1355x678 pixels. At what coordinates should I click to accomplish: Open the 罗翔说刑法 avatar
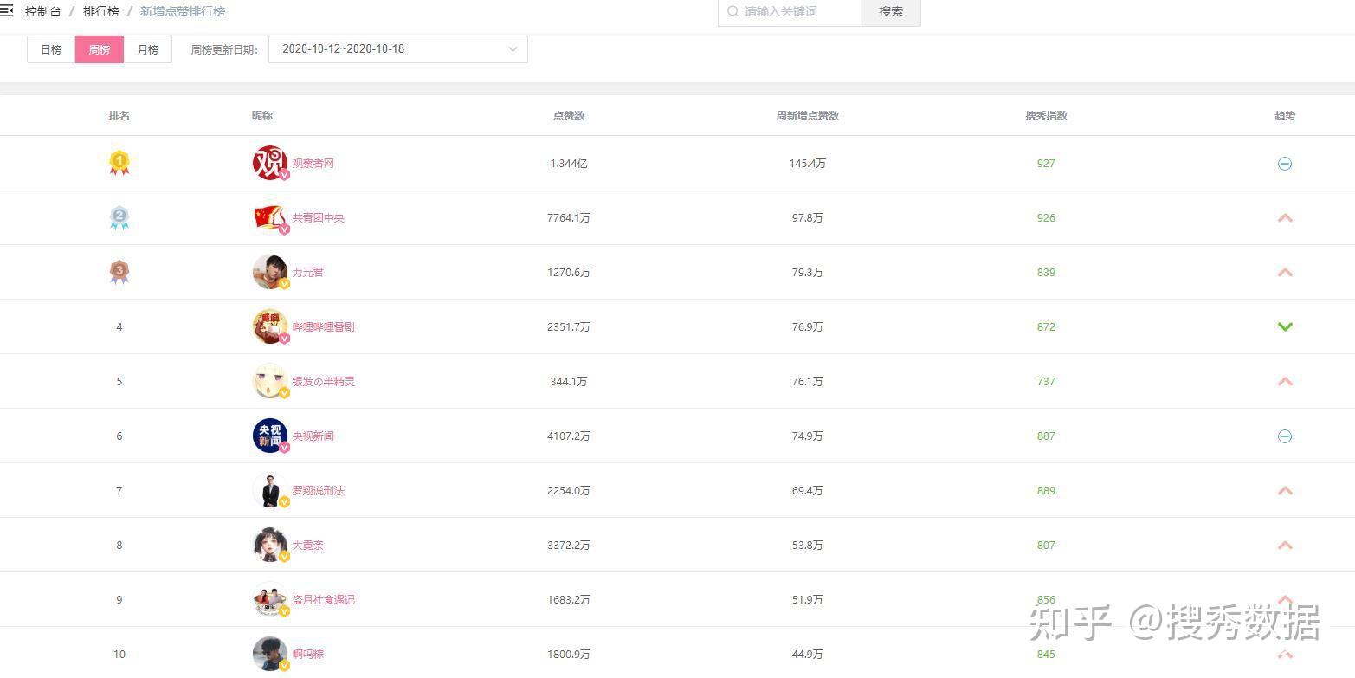270,490
